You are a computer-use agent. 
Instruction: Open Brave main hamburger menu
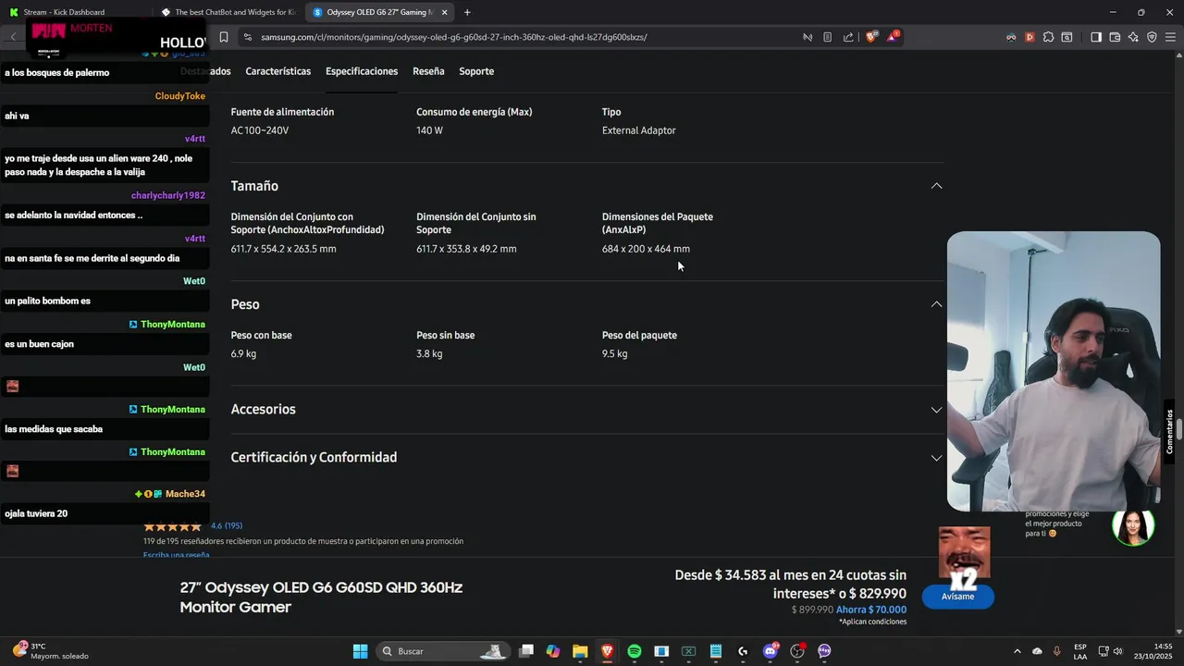click(x=1170, y=37)
